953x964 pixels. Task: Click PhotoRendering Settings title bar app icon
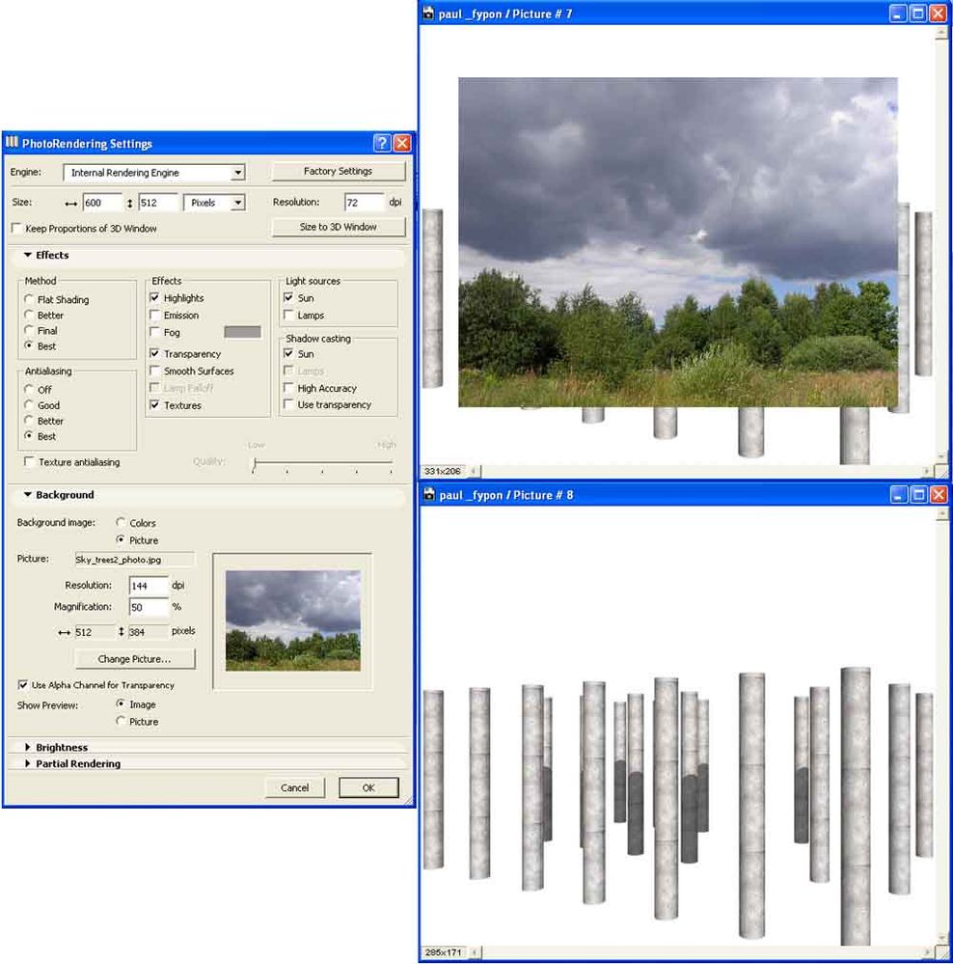click(12, 143)
